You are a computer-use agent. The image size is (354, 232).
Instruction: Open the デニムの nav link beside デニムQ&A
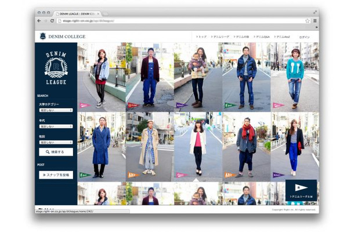point(241,37)
